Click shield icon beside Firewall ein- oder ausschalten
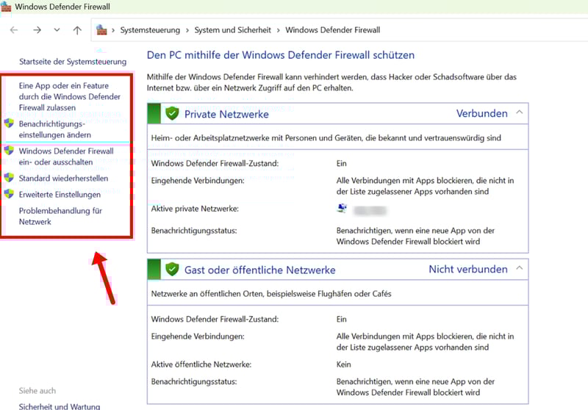Viewport: 588px width, 410px height. [9, 151]
